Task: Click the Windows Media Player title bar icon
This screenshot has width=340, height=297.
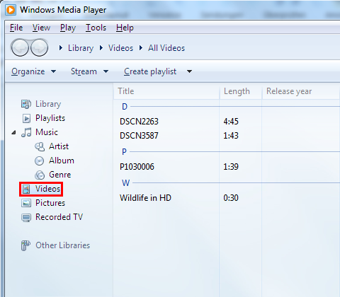Action: pos(11,10)
